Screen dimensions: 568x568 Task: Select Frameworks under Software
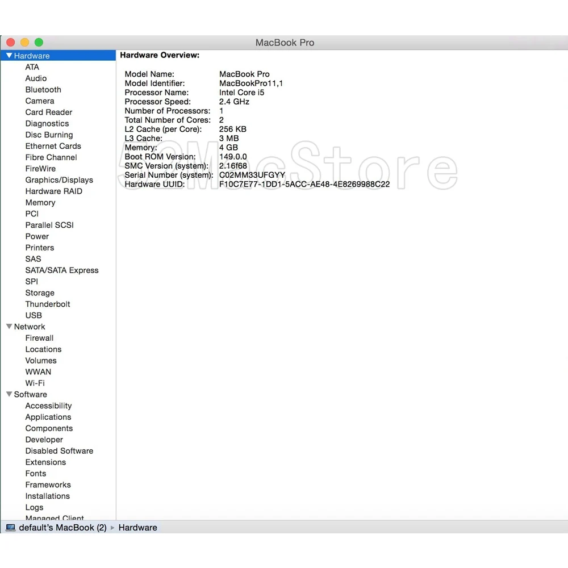[48, 485]
